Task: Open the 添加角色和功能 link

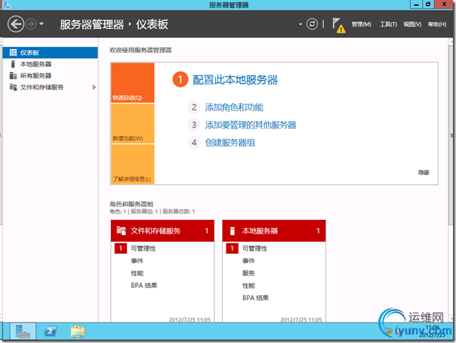Action: pos(234,107)
